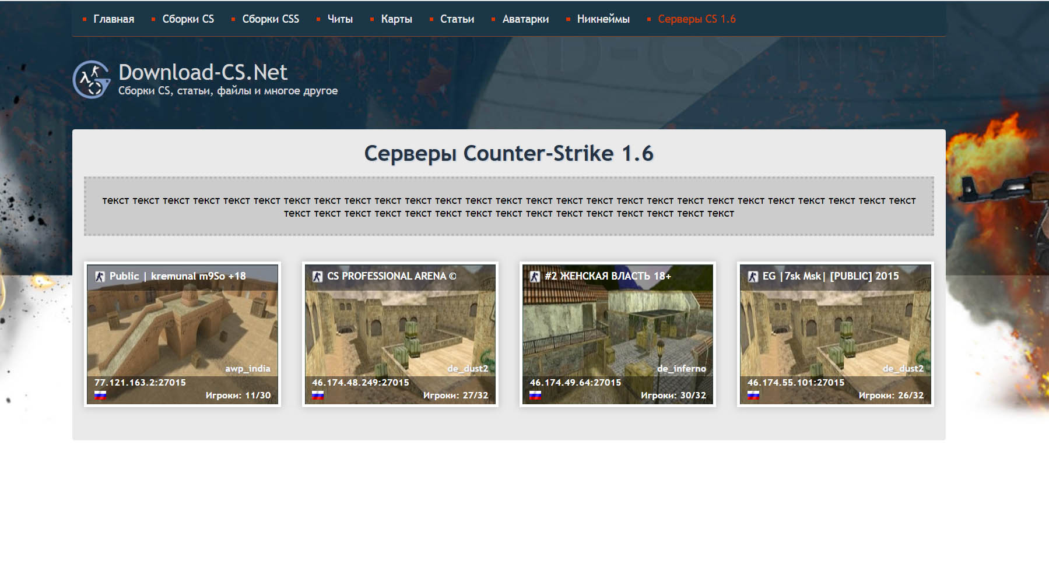The image size is (1049, 565).
Task: Click the EG 7sk Msk de_dust2 map thumbnail
Action: (x=836, y=334)
